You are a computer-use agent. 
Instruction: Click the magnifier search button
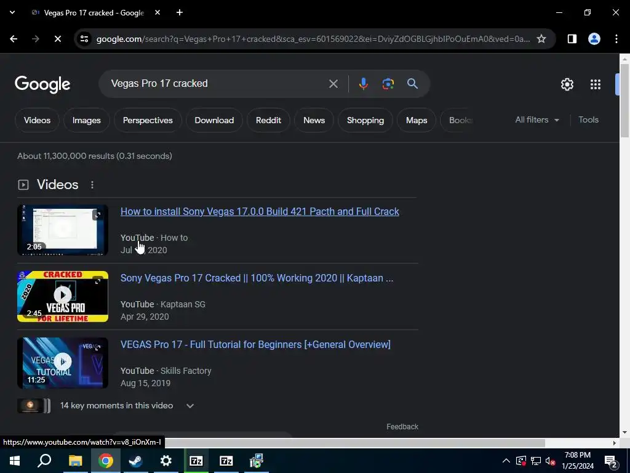point(413,84)
